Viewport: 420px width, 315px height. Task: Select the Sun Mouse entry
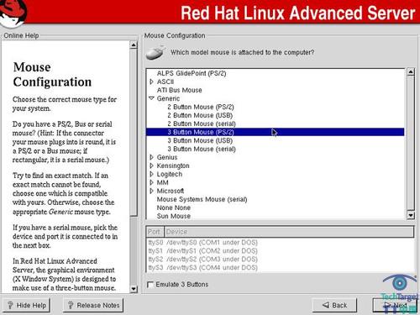174,216
